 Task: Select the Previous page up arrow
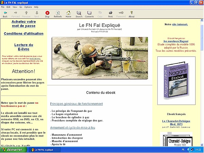[x=26, y=14]
